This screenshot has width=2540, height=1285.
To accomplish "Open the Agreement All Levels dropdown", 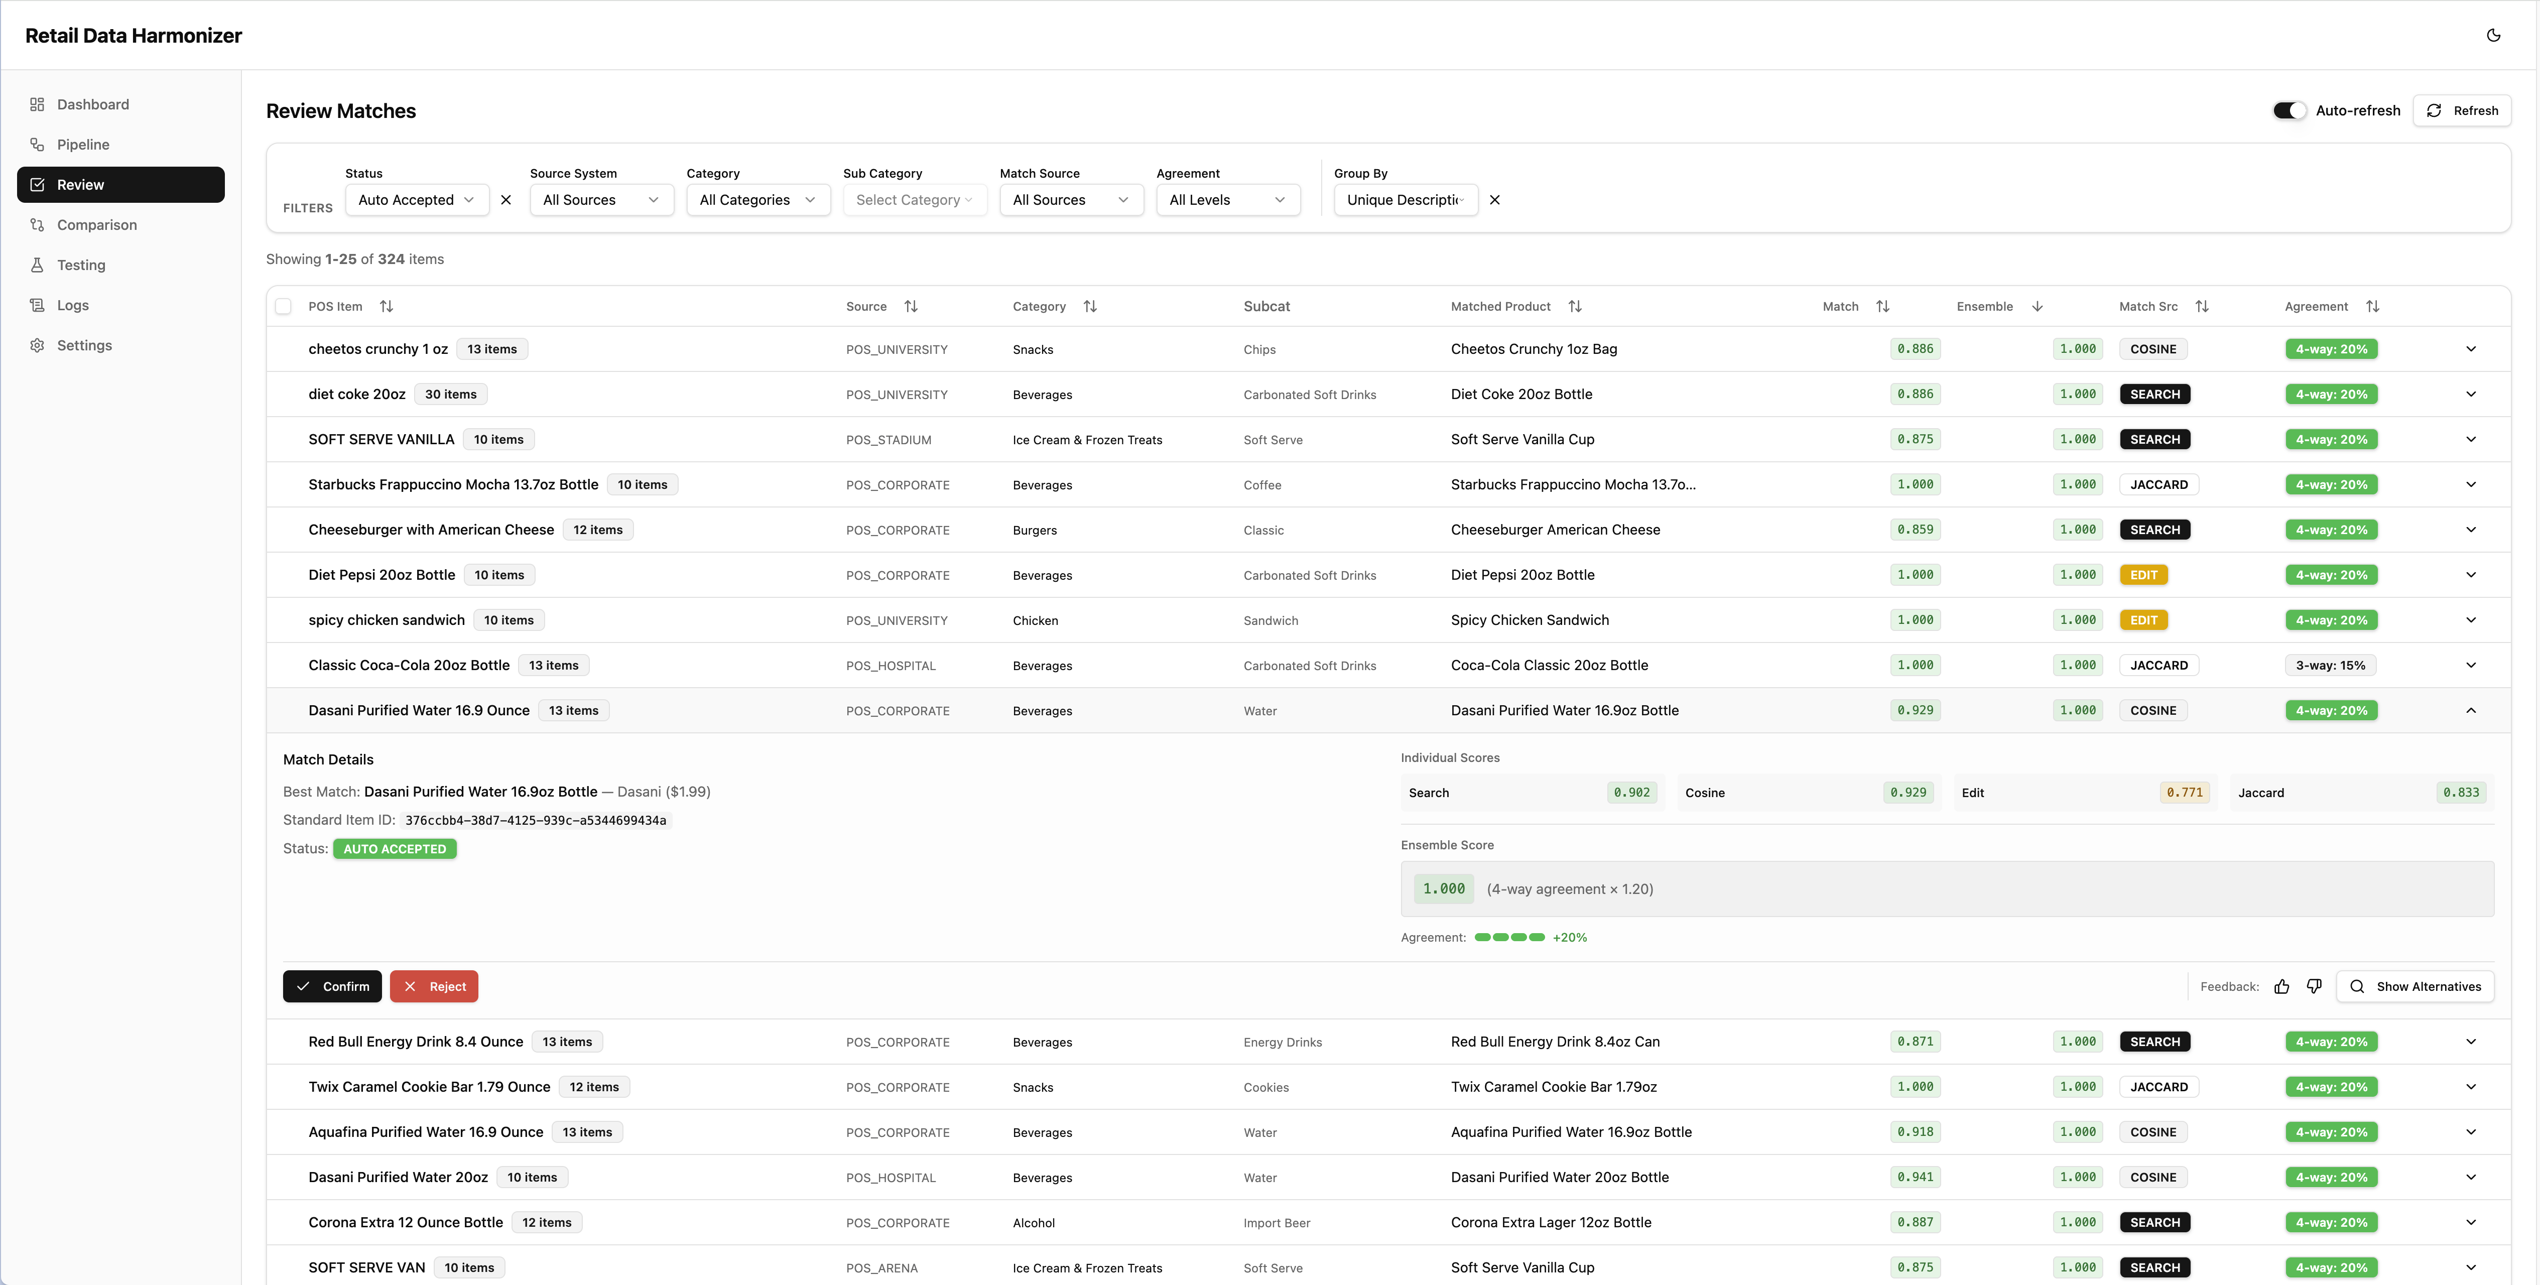I will (1228, 199).
